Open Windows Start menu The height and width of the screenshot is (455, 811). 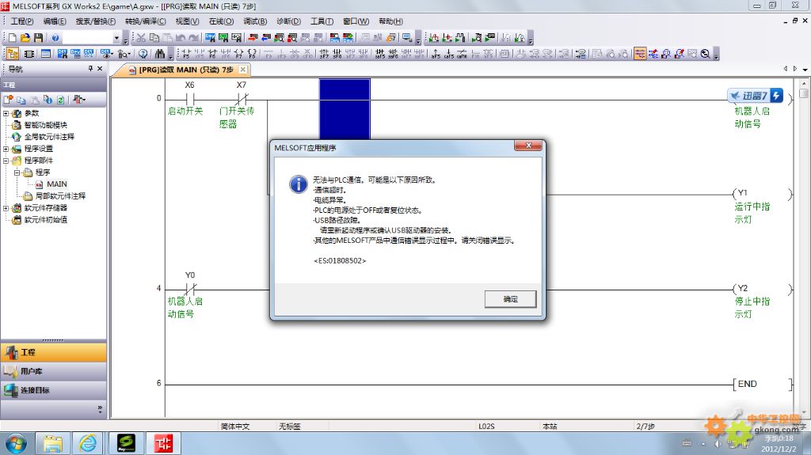click(x=16, y=443)
